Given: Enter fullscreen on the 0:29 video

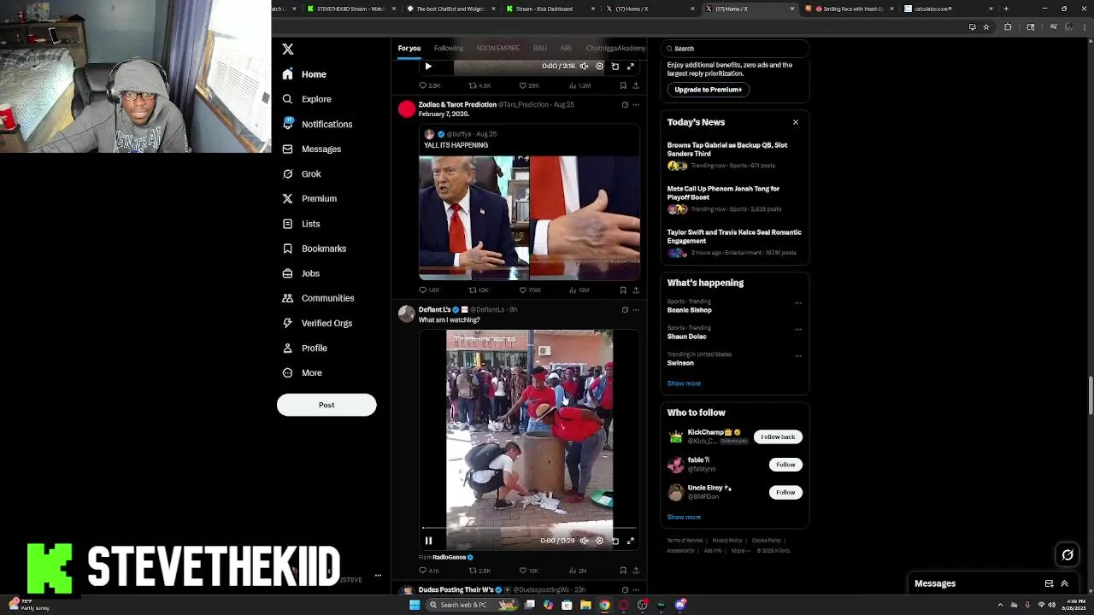Looking at the screenshot, I should click(x=631, y=541).
